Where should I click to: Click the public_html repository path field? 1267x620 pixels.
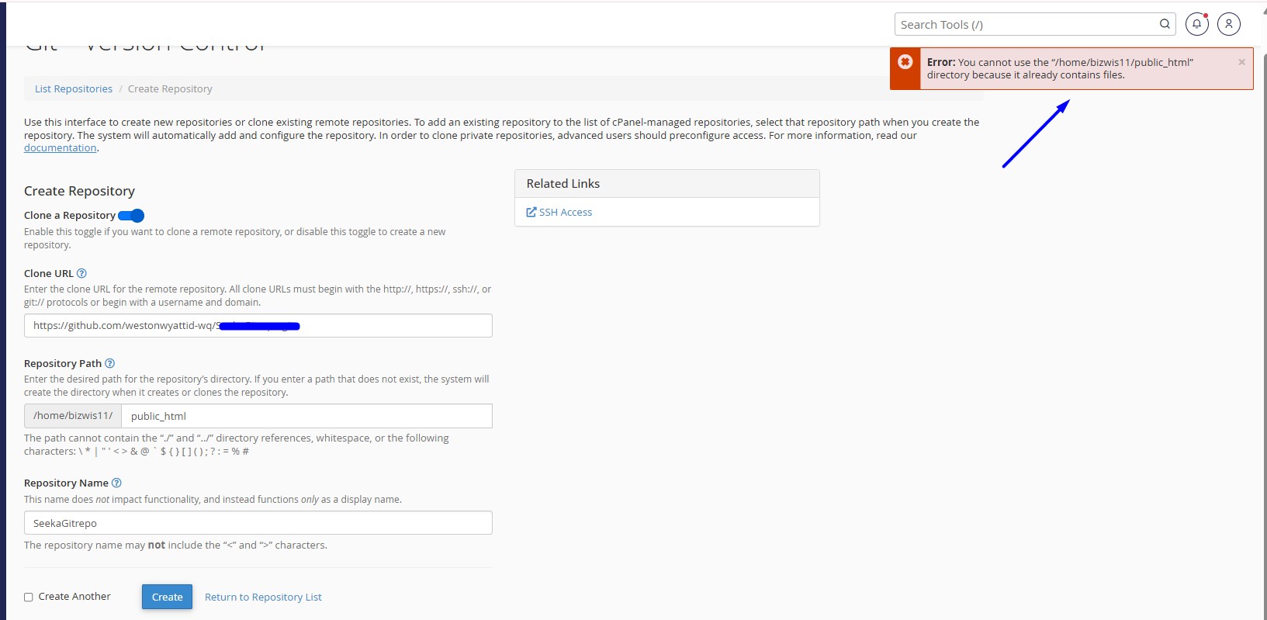pos(307,416)
